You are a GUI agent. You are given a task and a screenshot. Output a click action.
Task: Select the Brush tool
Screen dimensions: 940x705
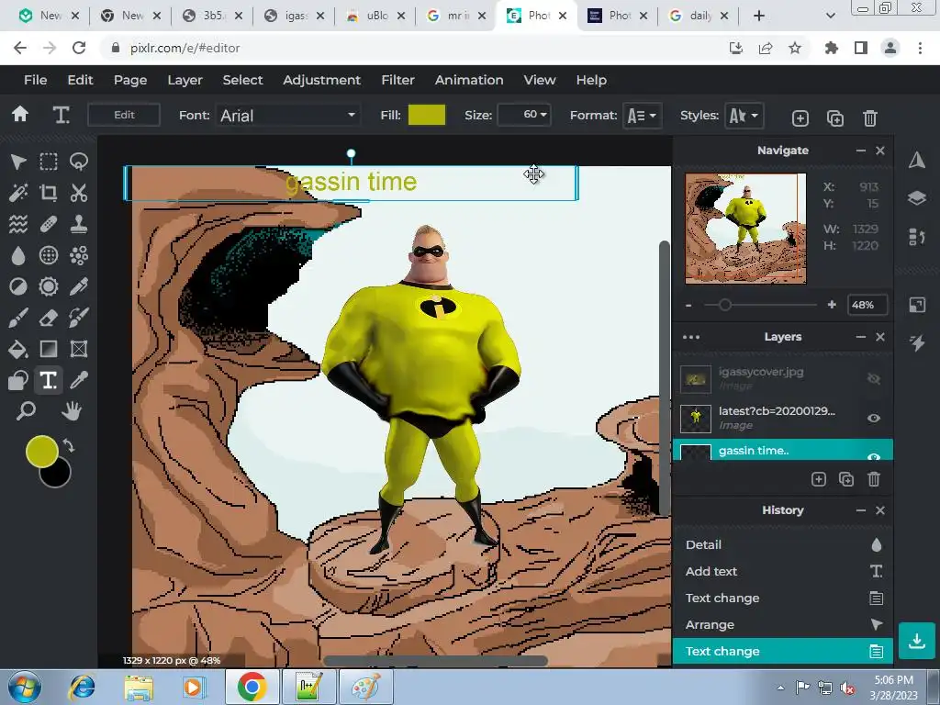tap(18, 318)
